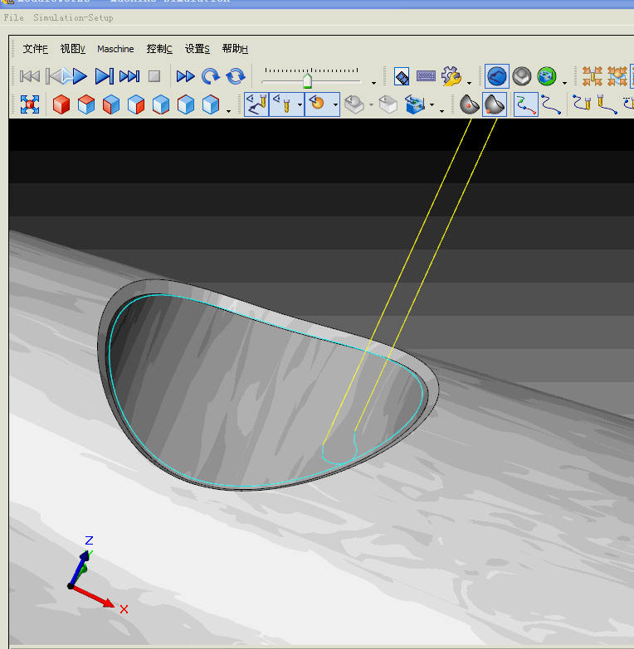Toggle the highlighted second cut-sphere icon
The image size is (634, 649).
(x=495, y=104)
